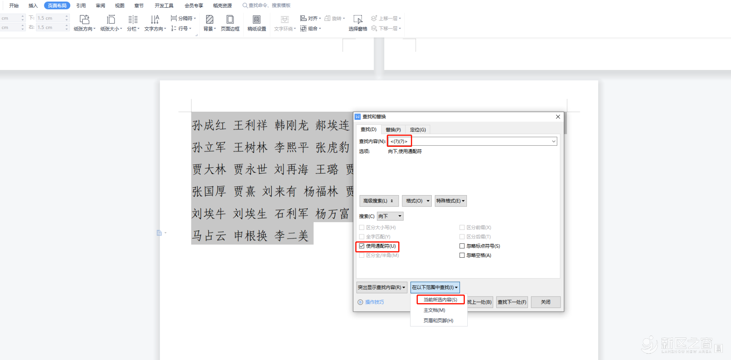Select 主文档(M) menu item

tap(439, 310)
